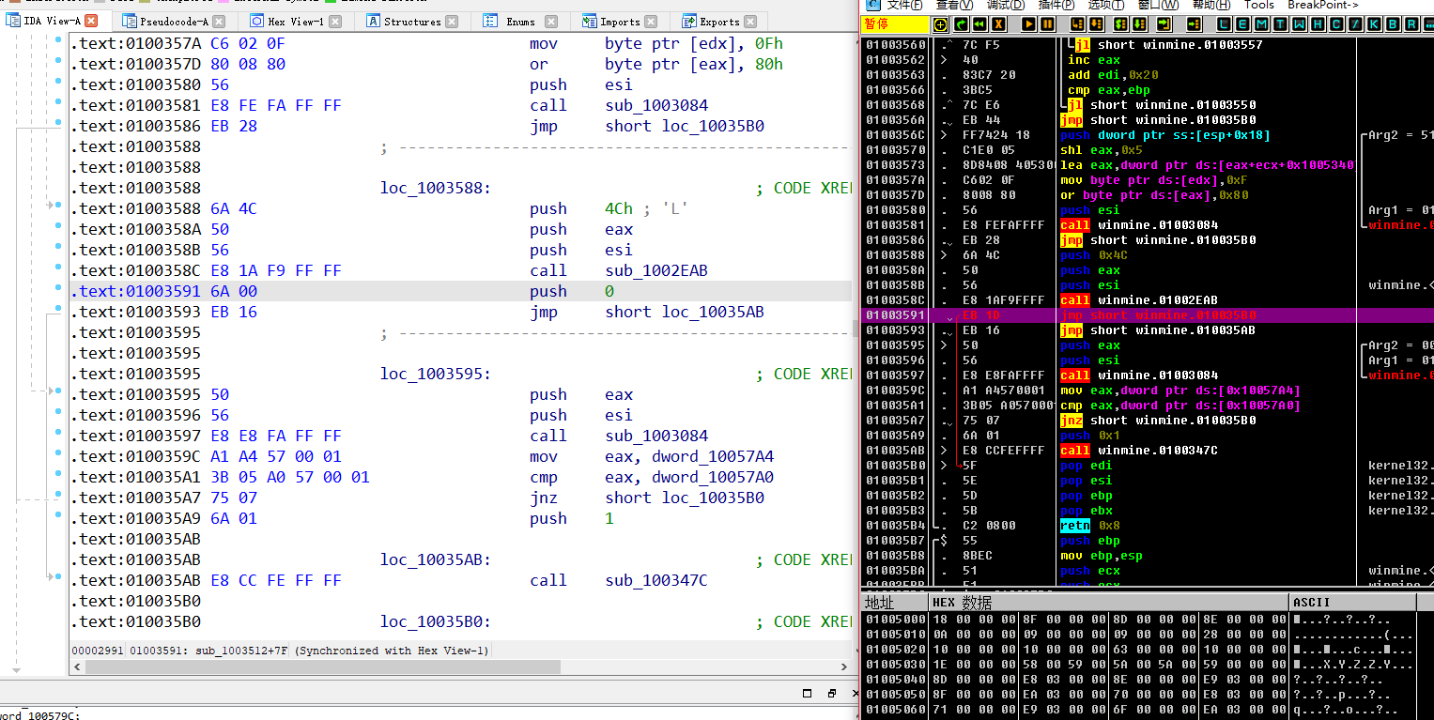Close the IDA View-A tab
Image resolution: width=1434 pixels, height=720 pixels.
pos(91,21)
